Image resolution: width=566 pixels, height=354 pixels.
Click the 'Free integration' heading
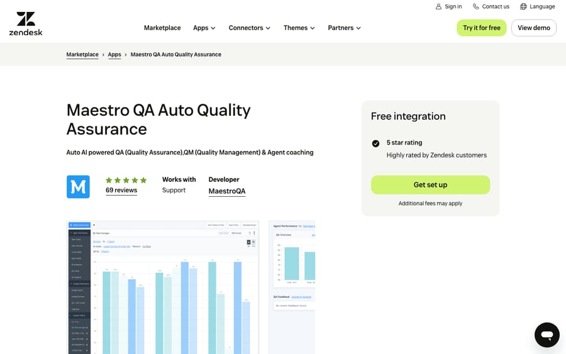[x=408, y=116]
